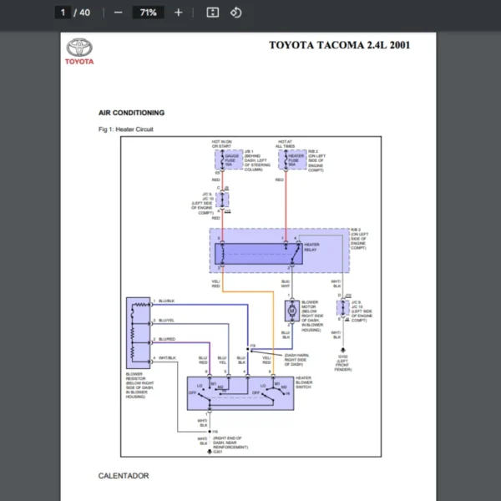Click the total page count 40
This screenshot has width=501, height=501.
tap(84, 13)
